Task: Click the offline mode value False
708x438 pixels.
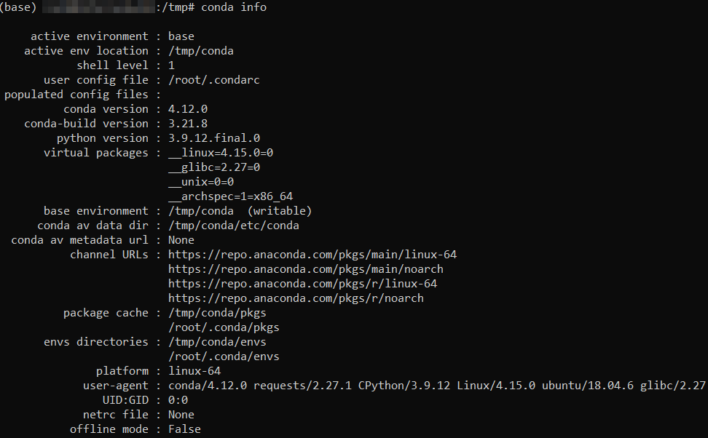Action: [x=184, y=429]
